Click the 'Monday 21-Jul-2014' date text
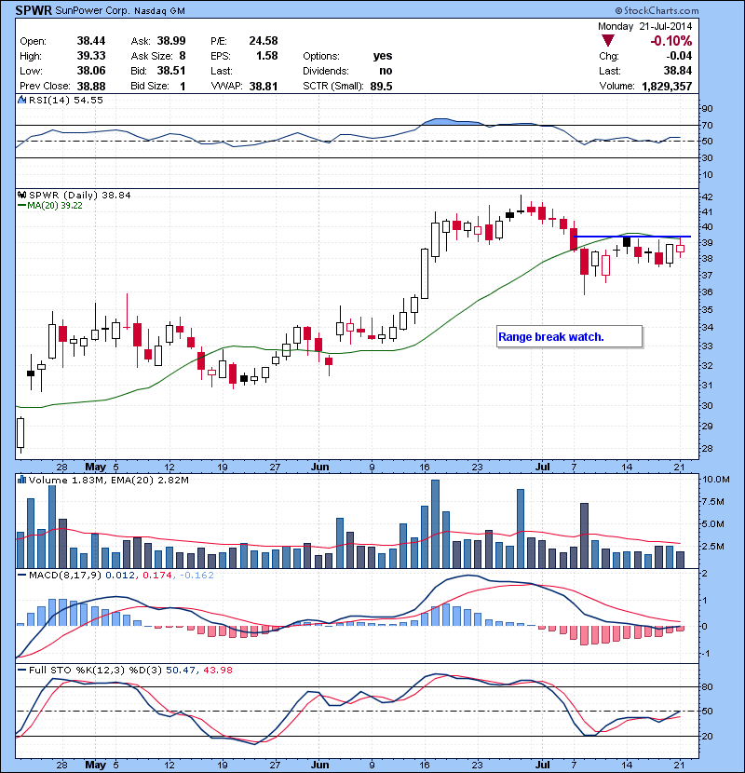The image size is (745, 773). coord(644,26)
